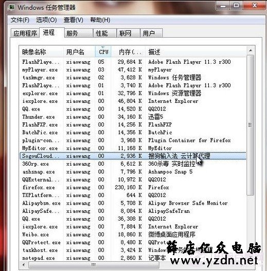This screenshot has height=271, width=267.
Task: Minimize the Task Manager window
Action: [x=223, y=6]
